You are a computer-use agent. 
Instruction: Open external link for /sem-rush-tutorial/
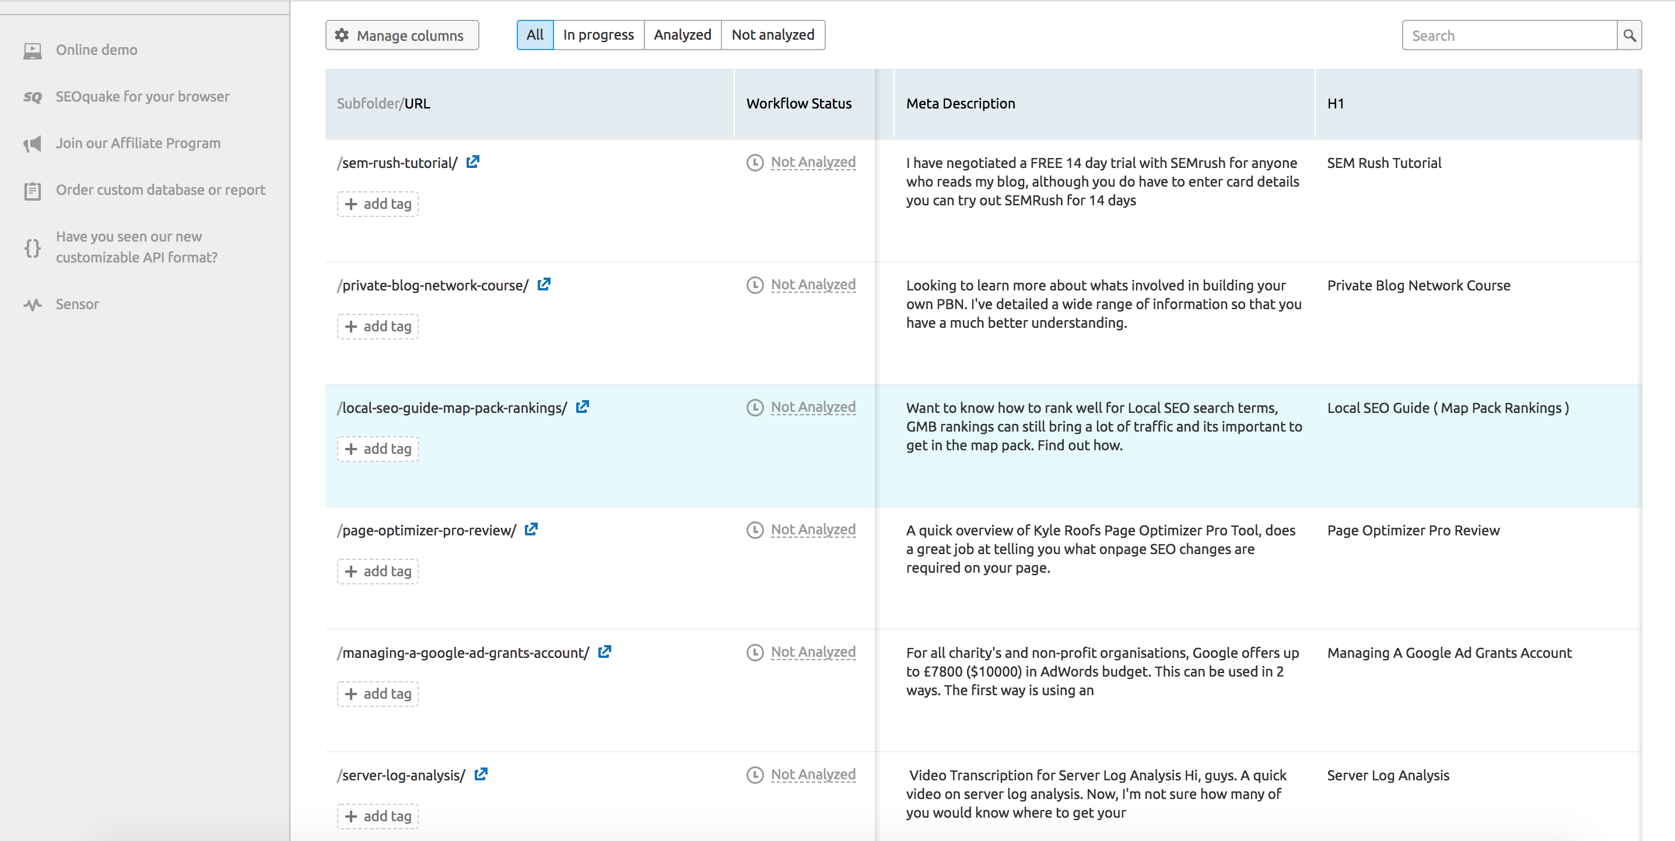(473, 162)
